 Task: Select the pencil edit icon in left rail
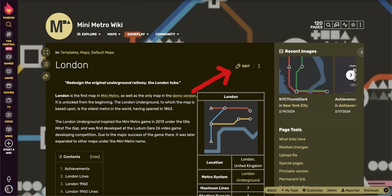pyautogui.click(x=45, y=76)
